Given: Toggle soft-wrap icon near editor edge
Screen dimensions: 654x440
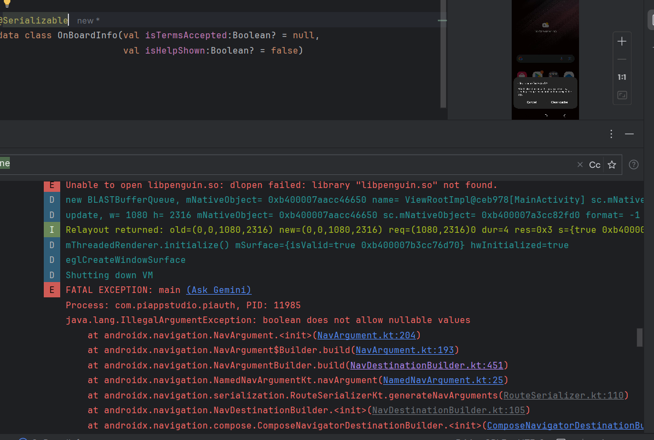Looking at the screenshot, I should pos(441,20).
